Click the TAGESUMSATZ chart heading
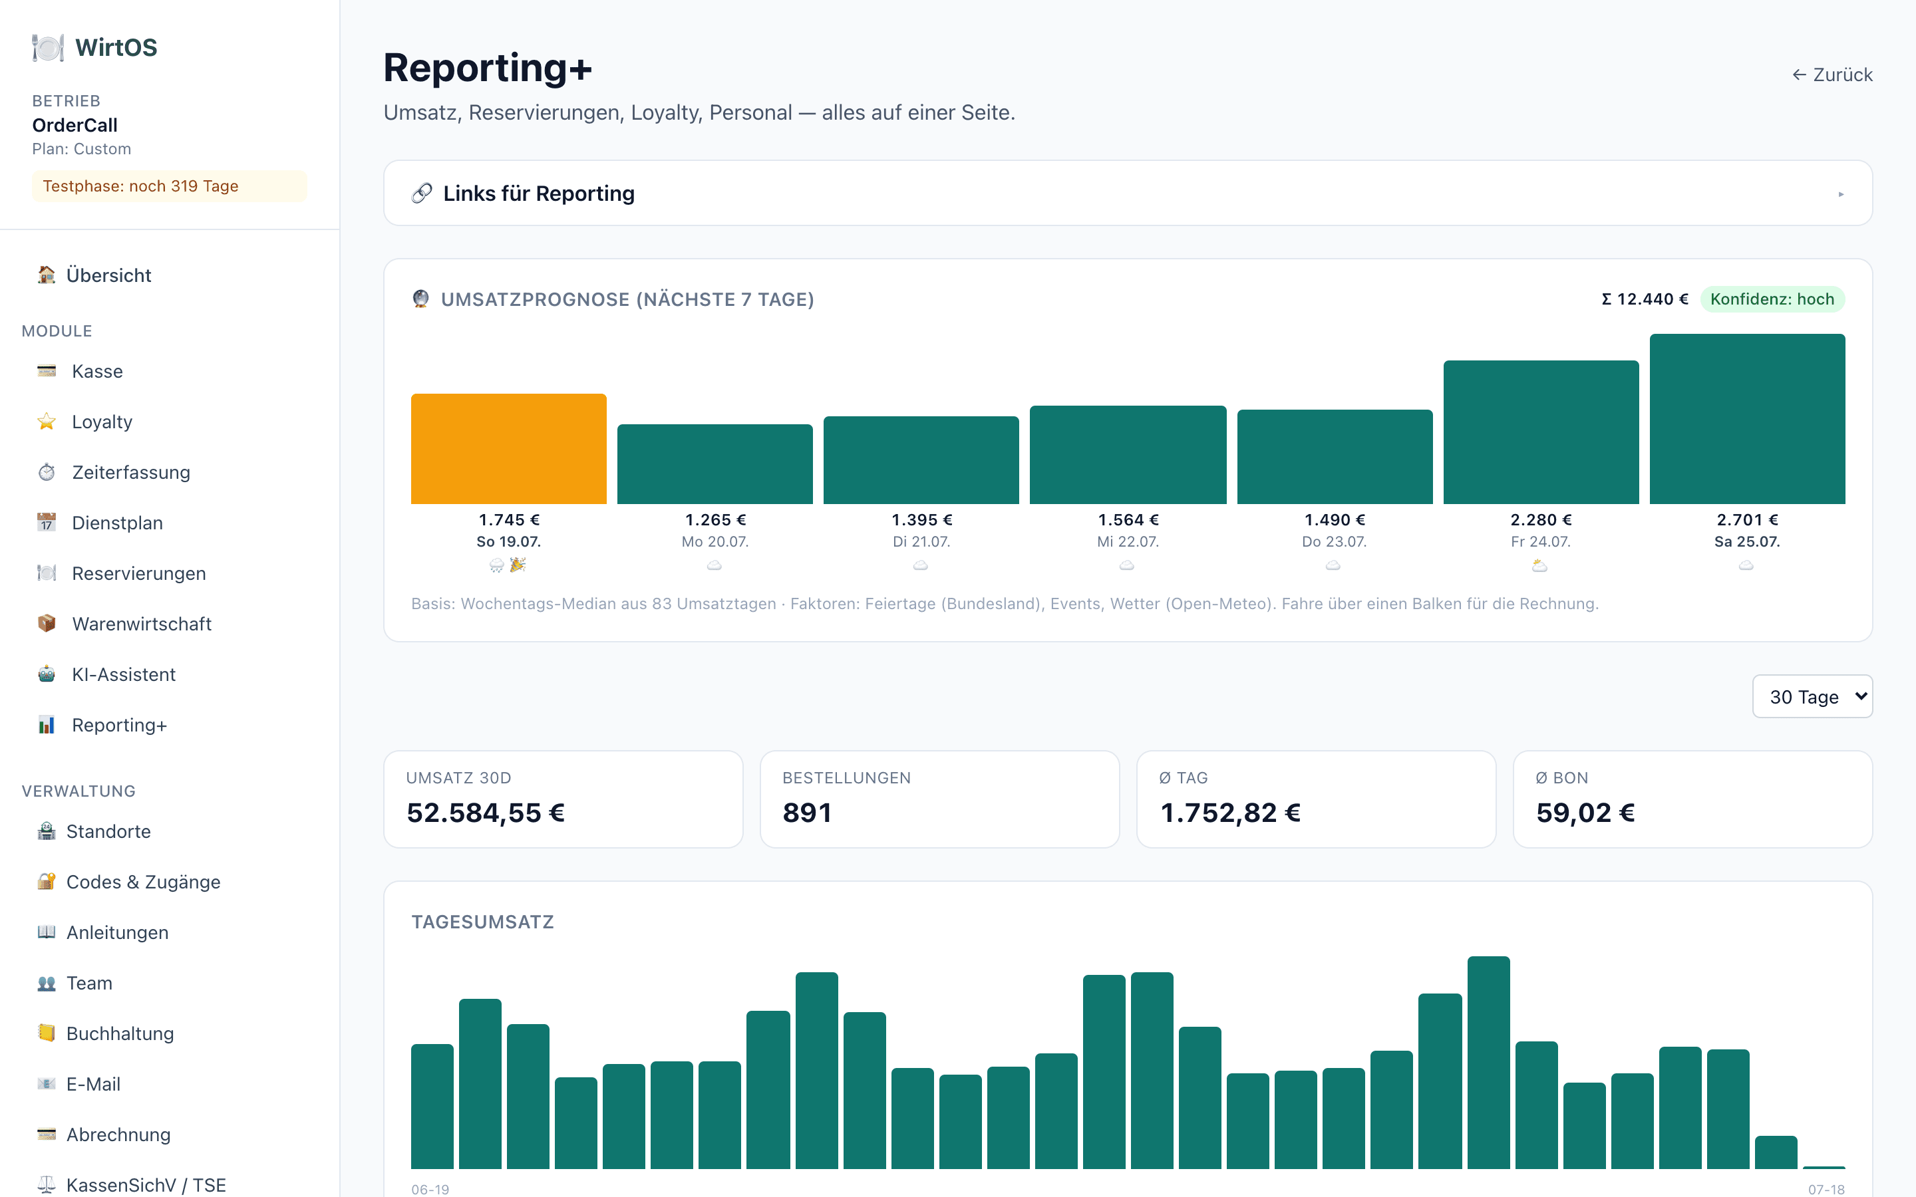 point(482,922)
